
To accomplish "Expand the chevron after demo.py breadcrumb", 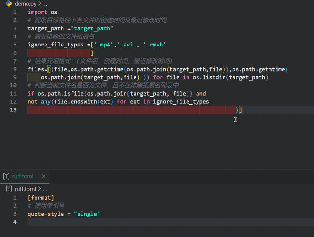I will [40, 4].
